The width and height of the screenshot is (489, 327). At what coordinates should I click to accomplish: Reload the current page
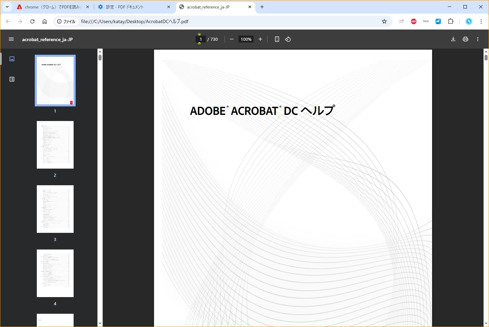click(32, 21)
